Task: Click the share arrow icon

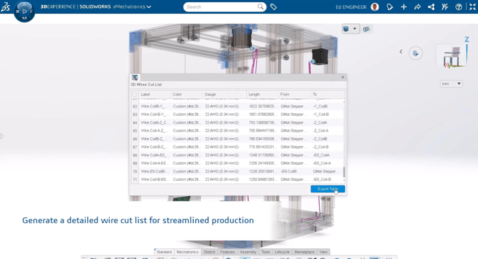Action: click(418, 7)
